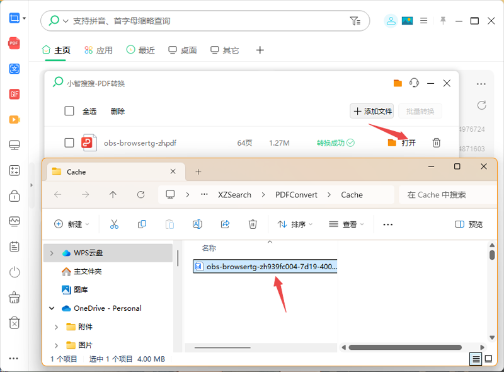Click the power options icon in sidebar
The height and width of the screenshot is (372, 504).
pyautogui.click(x=13, y=272)
